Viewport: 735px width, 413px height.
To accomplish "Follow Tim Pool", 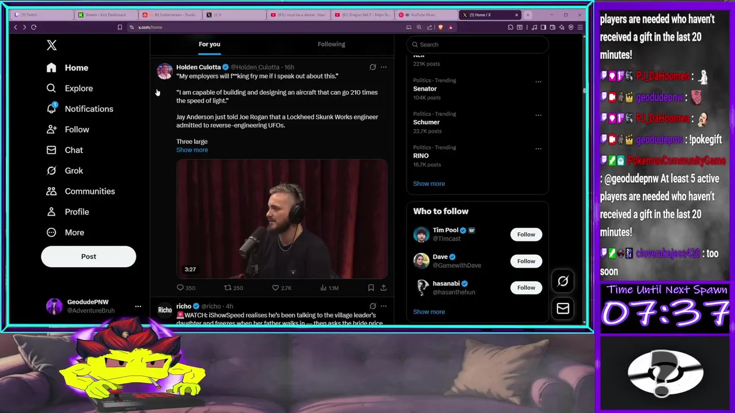I will tap(526, 235).
